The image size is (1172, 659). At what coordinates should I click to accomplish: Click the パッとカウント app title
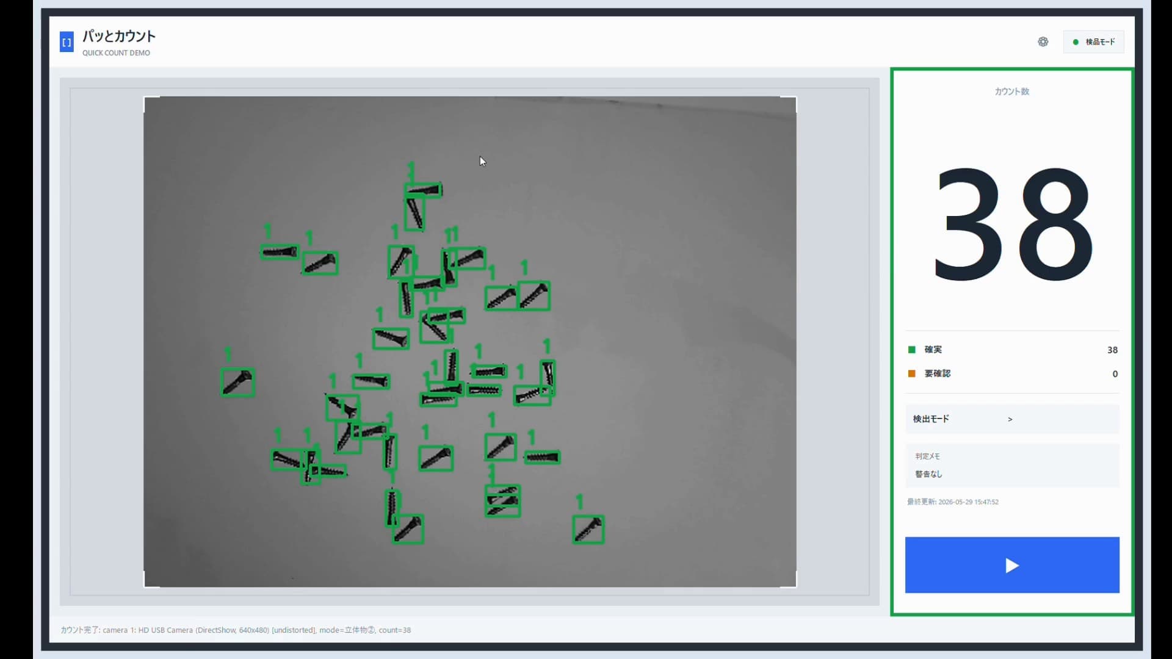(119, 36)
